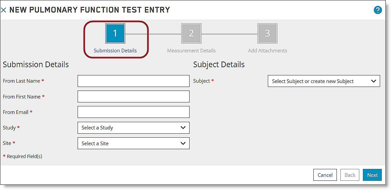Select step 2 numbered box
Image resolution: width=391 pixels, height=190 pixels.
[191, 33]
